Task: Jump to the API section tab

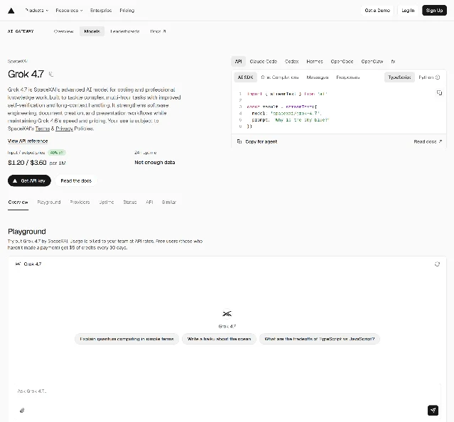Action: (149, 202)
